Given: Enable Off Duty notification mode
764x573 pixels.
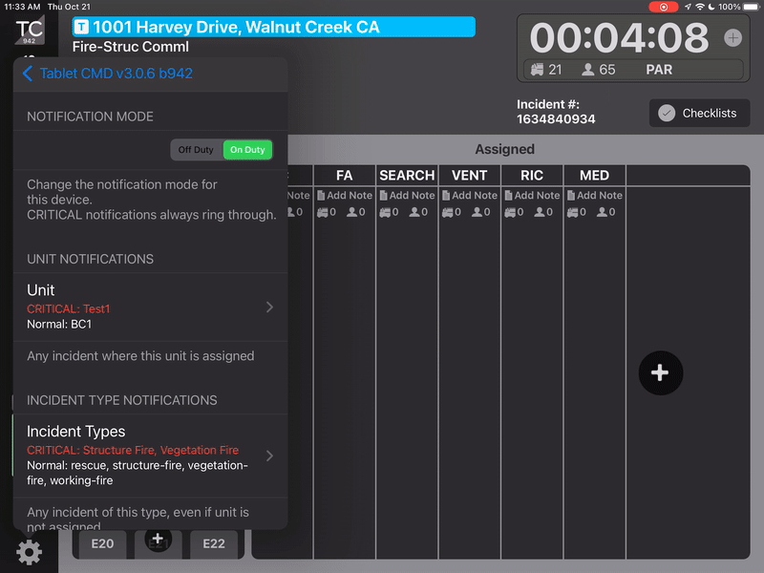Looking at the screenshot, I should coord(196,149).
